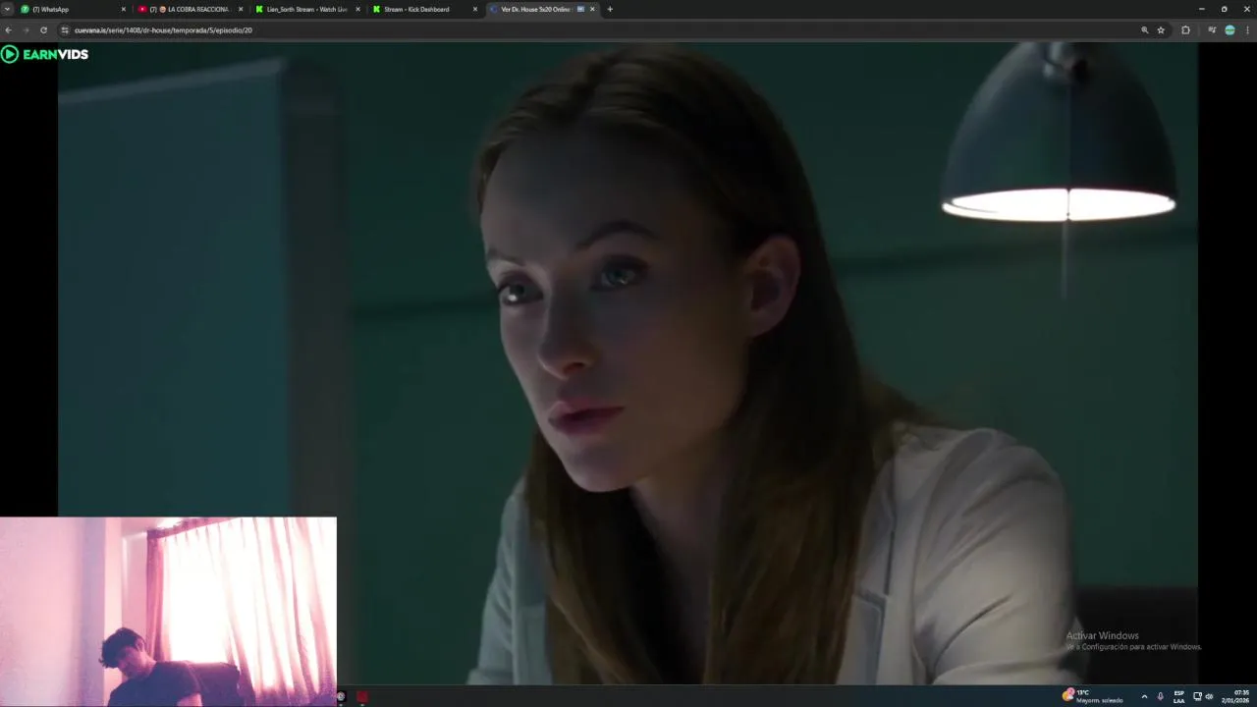Screen dimensions: 1257x707
Task: Select the Ver Dr. House 5x20 Online tab
Action: (542, 9)
